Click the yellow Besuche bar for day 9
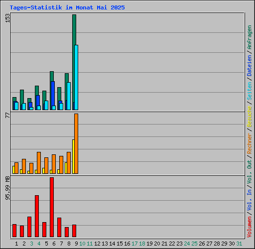This screenshot has height=249, width=255. 73,156
